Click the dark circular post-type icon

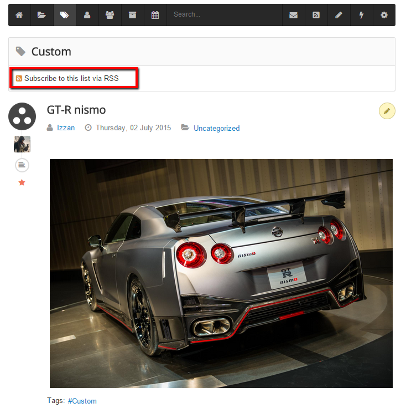[22, 116]
